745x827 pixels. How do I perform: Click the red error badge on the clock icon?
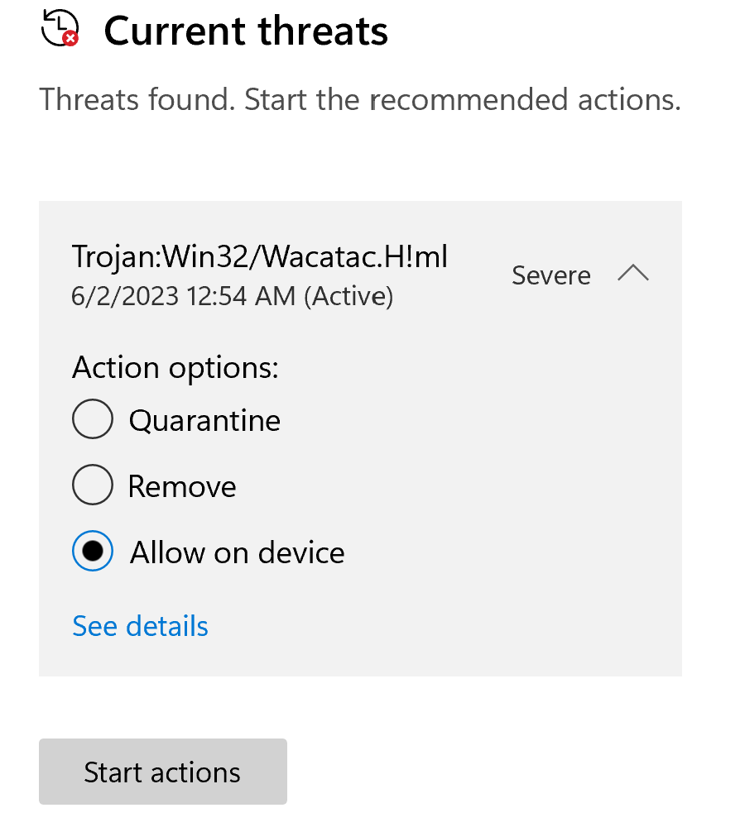click(x=71, y=38)
